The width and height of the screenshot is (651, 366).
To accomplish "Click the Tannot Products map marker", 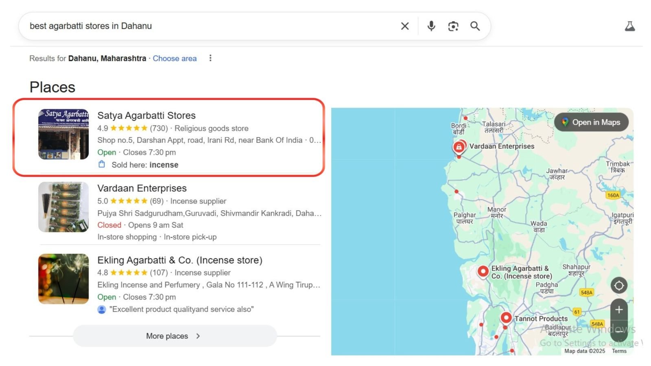I will pyautogui.click(x=506, y=317).
